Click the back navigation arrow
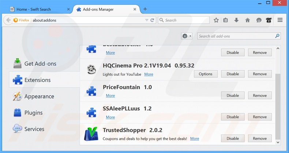The image size is (289, 153). 8,20
